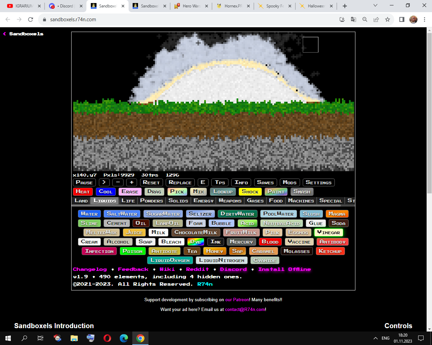Click the share page icon

pyautogui.click(x=376, y=20)
